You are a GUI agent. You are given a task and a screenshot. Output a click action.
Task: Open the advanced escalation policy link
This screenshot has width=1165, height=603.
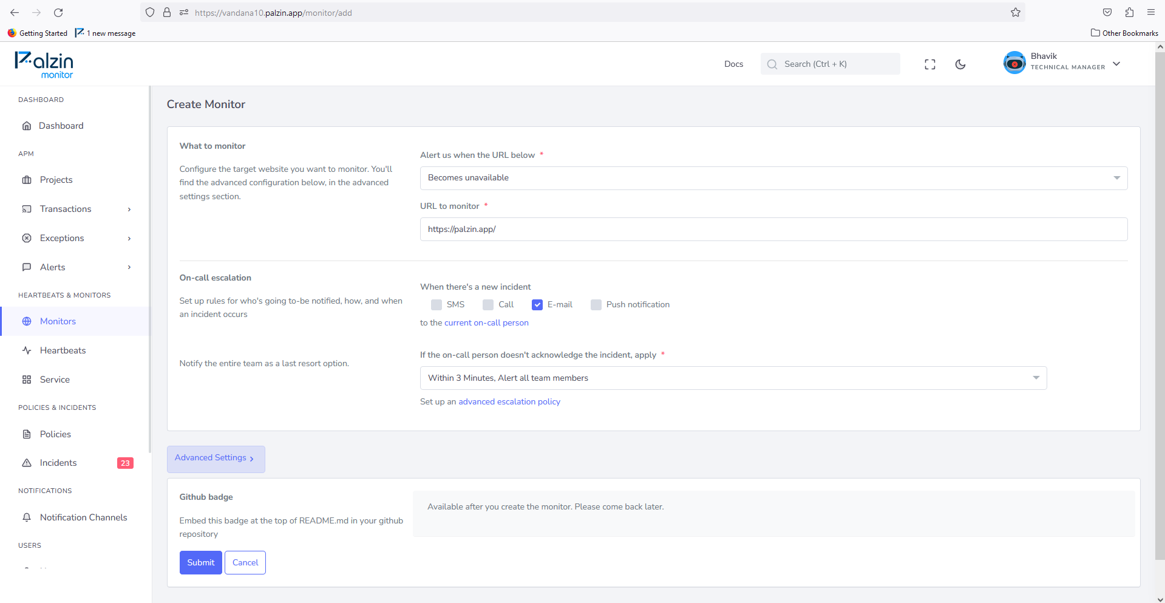click(509, 401)
